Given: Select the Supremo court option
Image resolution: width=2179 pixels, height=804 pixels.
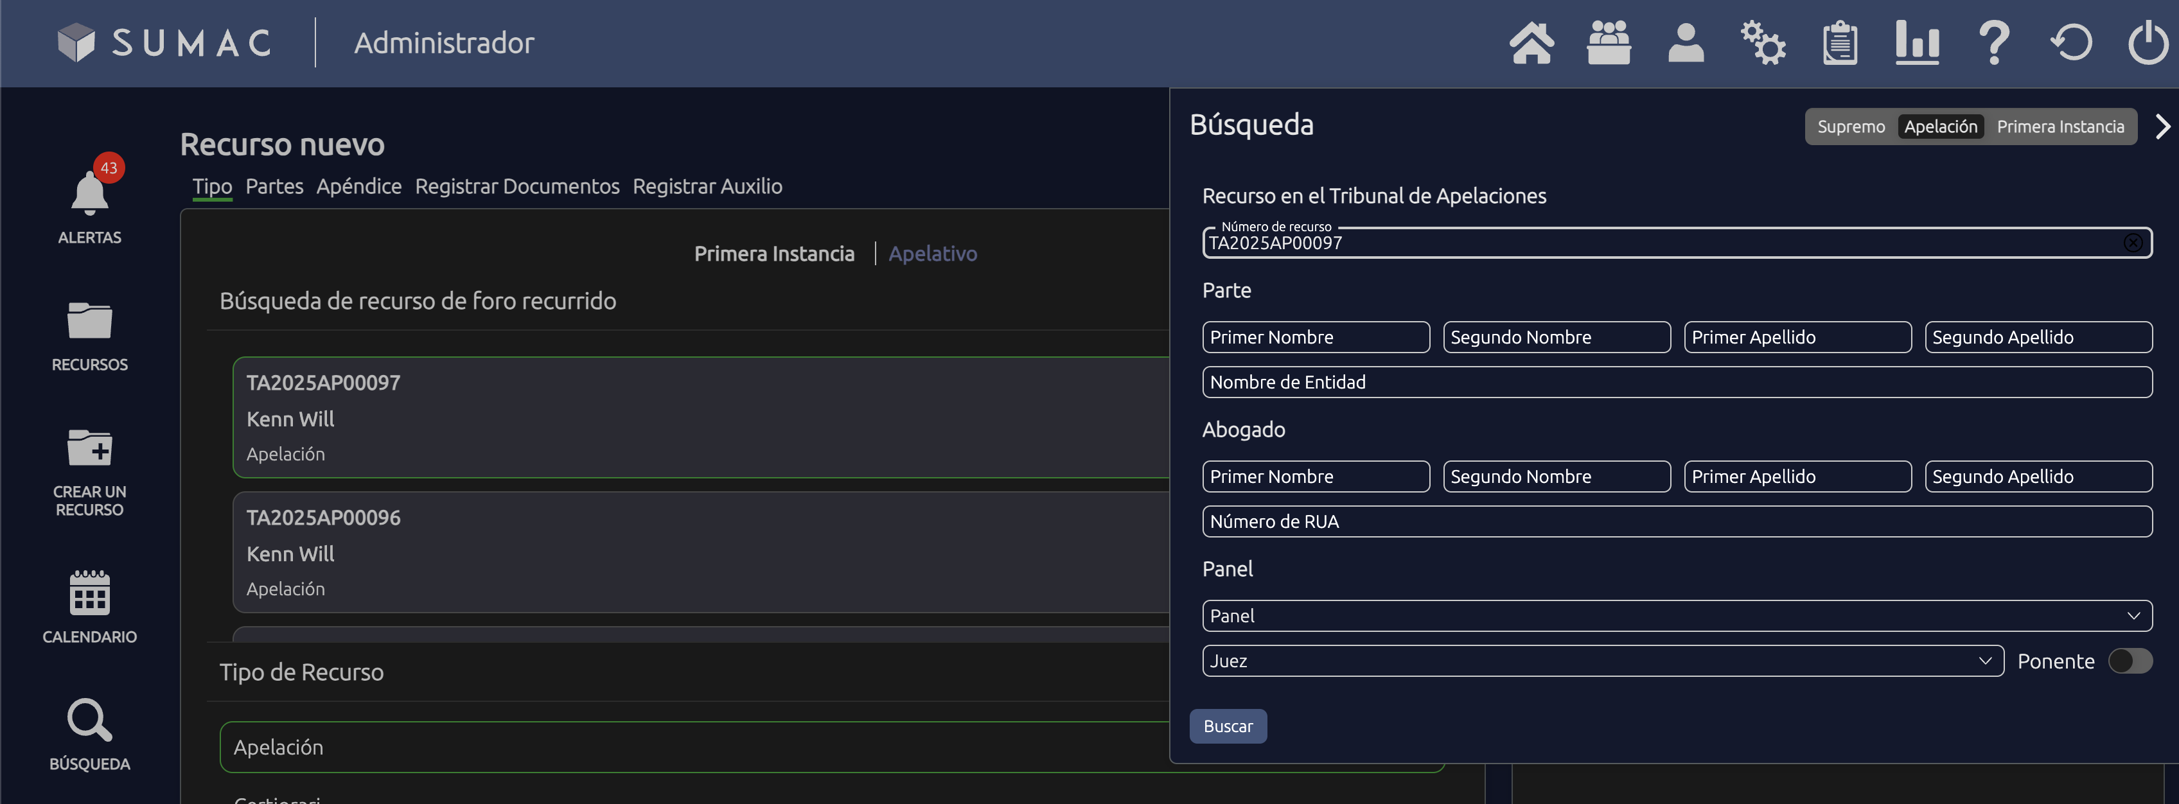Looking at the screenshot, I should [x=1851, y=127].
